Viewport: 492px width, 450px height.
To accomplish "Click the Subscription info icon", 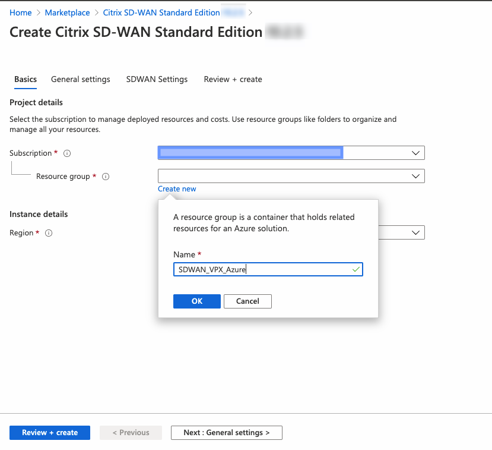I will click(x=67, y=153).
